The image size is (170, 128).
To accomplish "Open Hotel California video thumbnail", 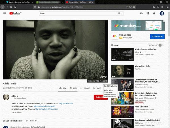I will tap(122, 112).
